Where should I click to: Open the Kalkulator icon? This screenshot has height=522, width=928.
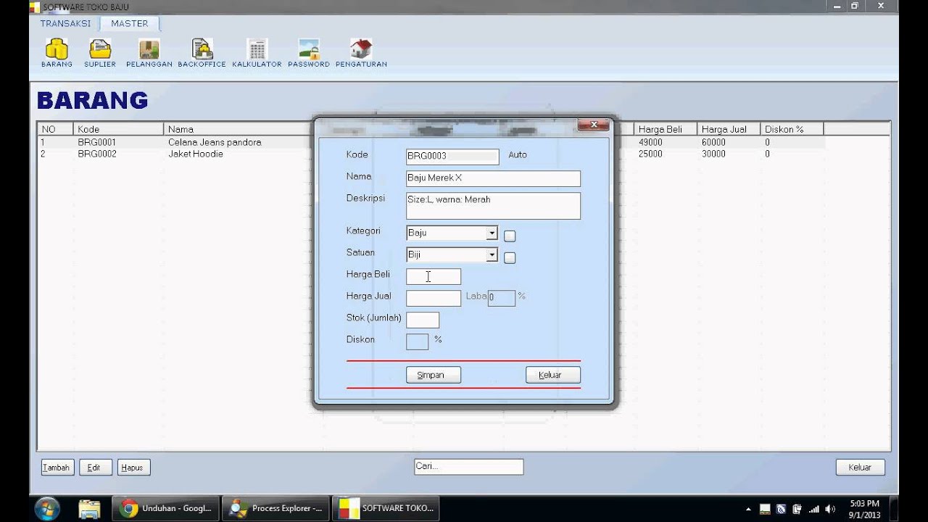[257, 49]
